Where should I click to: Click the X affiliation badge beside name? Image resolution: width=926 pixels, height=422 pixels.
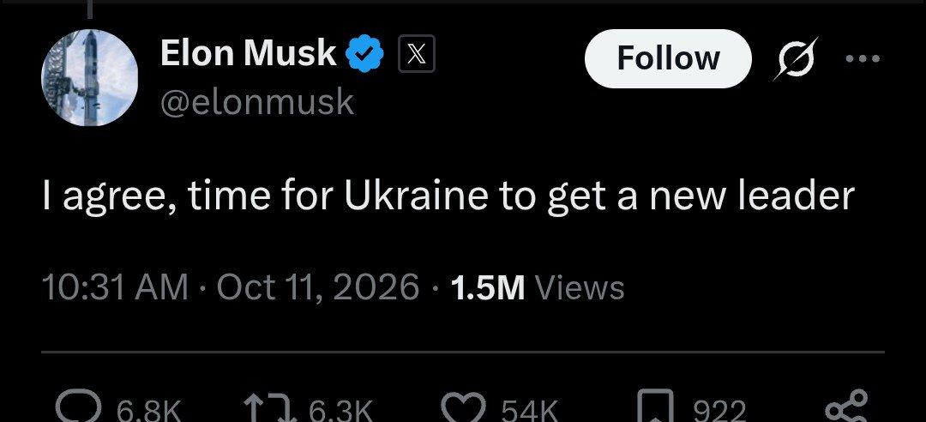click(x=417, y=54)
